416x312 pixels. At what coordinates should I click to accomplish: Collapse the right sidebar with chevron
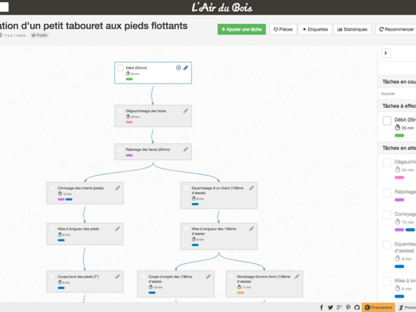pyautogui.click(x=386, y=53)
